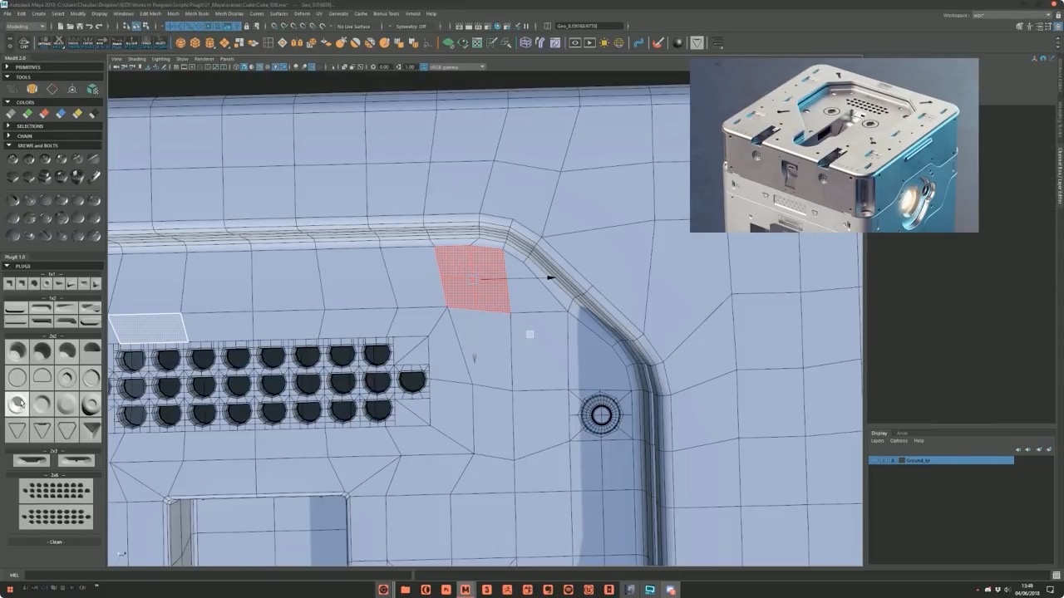The height and width of the screenshot is (598, 1064).
Task: Select a 2x3 handle plug preset
Action: coord(32,460)
